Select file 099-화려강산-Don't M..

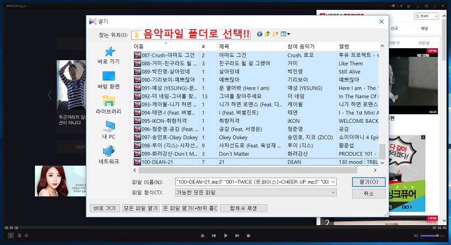point(170,154)
